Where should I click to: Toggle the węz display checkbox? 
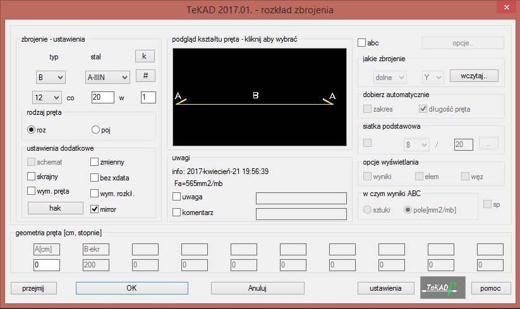click(x=465, y=177)
